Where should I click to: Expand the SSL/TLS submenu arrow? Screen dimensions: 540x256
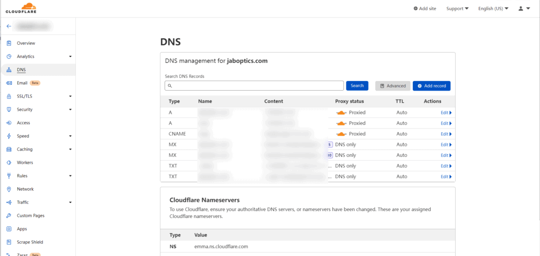[70, 96]
